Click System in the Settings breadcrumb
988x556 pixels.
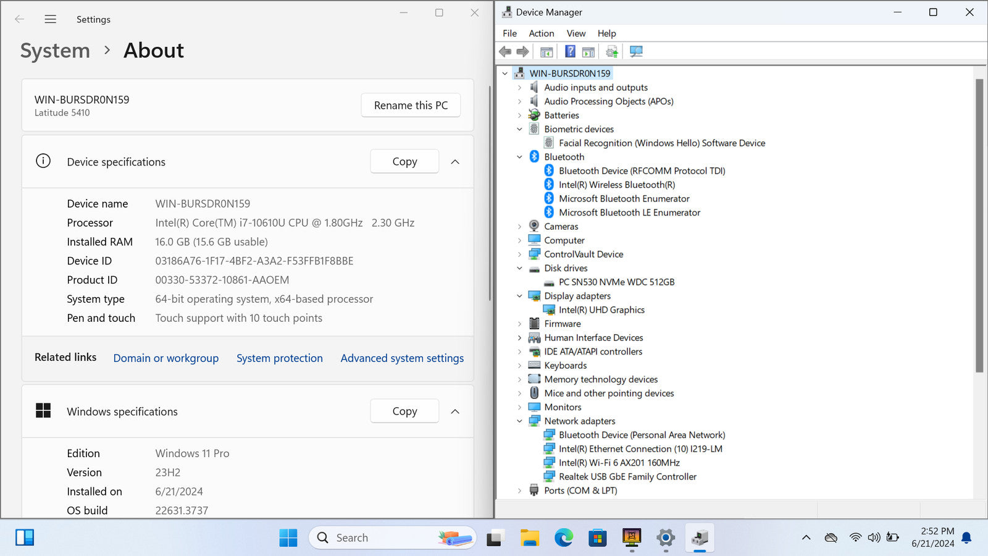pyautogui.click(x=55, y=51)
